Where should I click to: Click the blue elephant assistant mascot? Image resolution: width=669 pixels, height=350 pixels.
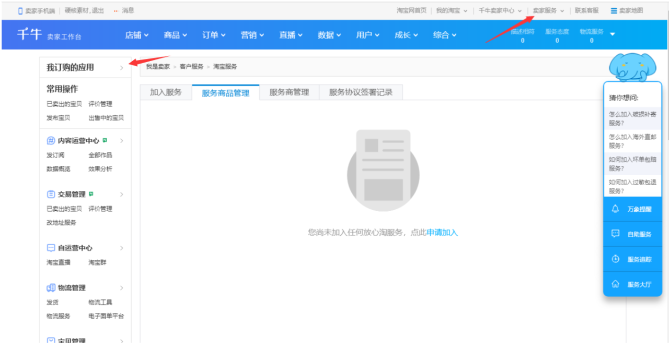point(631,67)
